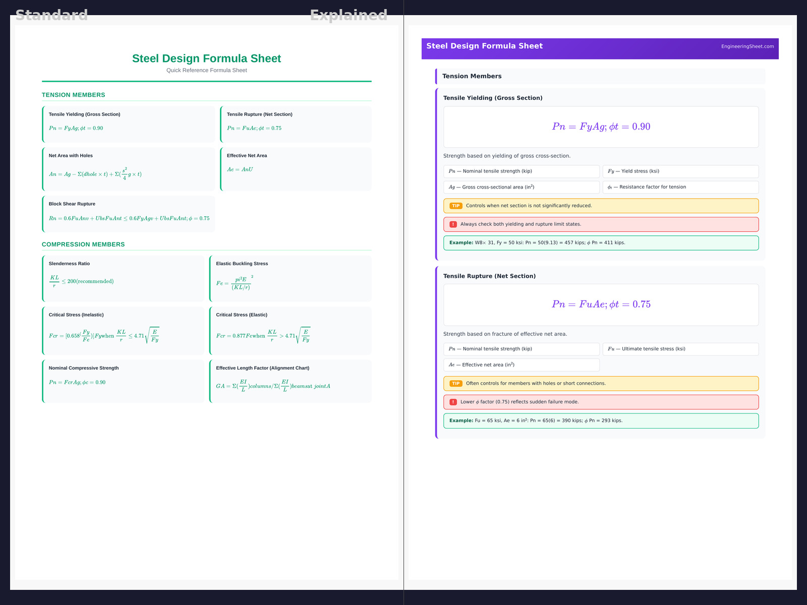Click the 'Fu — Ultimate tensile stress (ksi)' definition box
The width and height of the screenshot is (807, 605).
pos(680,349)
